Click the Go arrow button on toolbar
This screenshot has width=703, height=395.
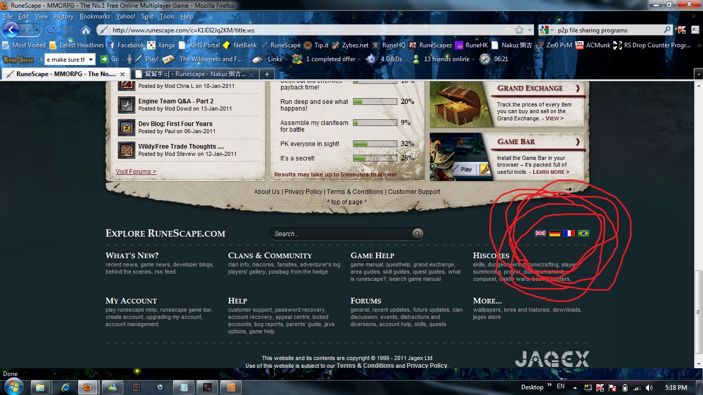pyautogui.click(x=110, y=59)
